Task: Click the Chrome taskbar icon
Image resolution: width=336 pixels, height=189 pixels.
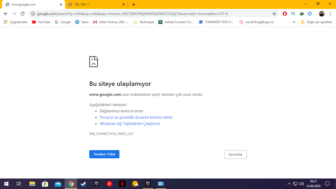Action: (x=71, y=184)
